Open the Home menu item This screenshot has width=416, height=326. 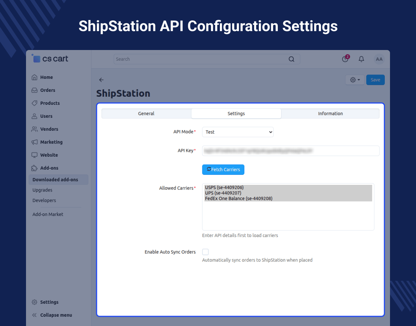tap(46, 77)
